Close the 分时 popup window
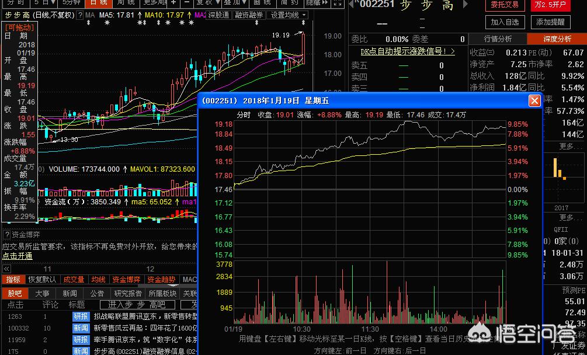587x355 pixels. click(534, 100)
